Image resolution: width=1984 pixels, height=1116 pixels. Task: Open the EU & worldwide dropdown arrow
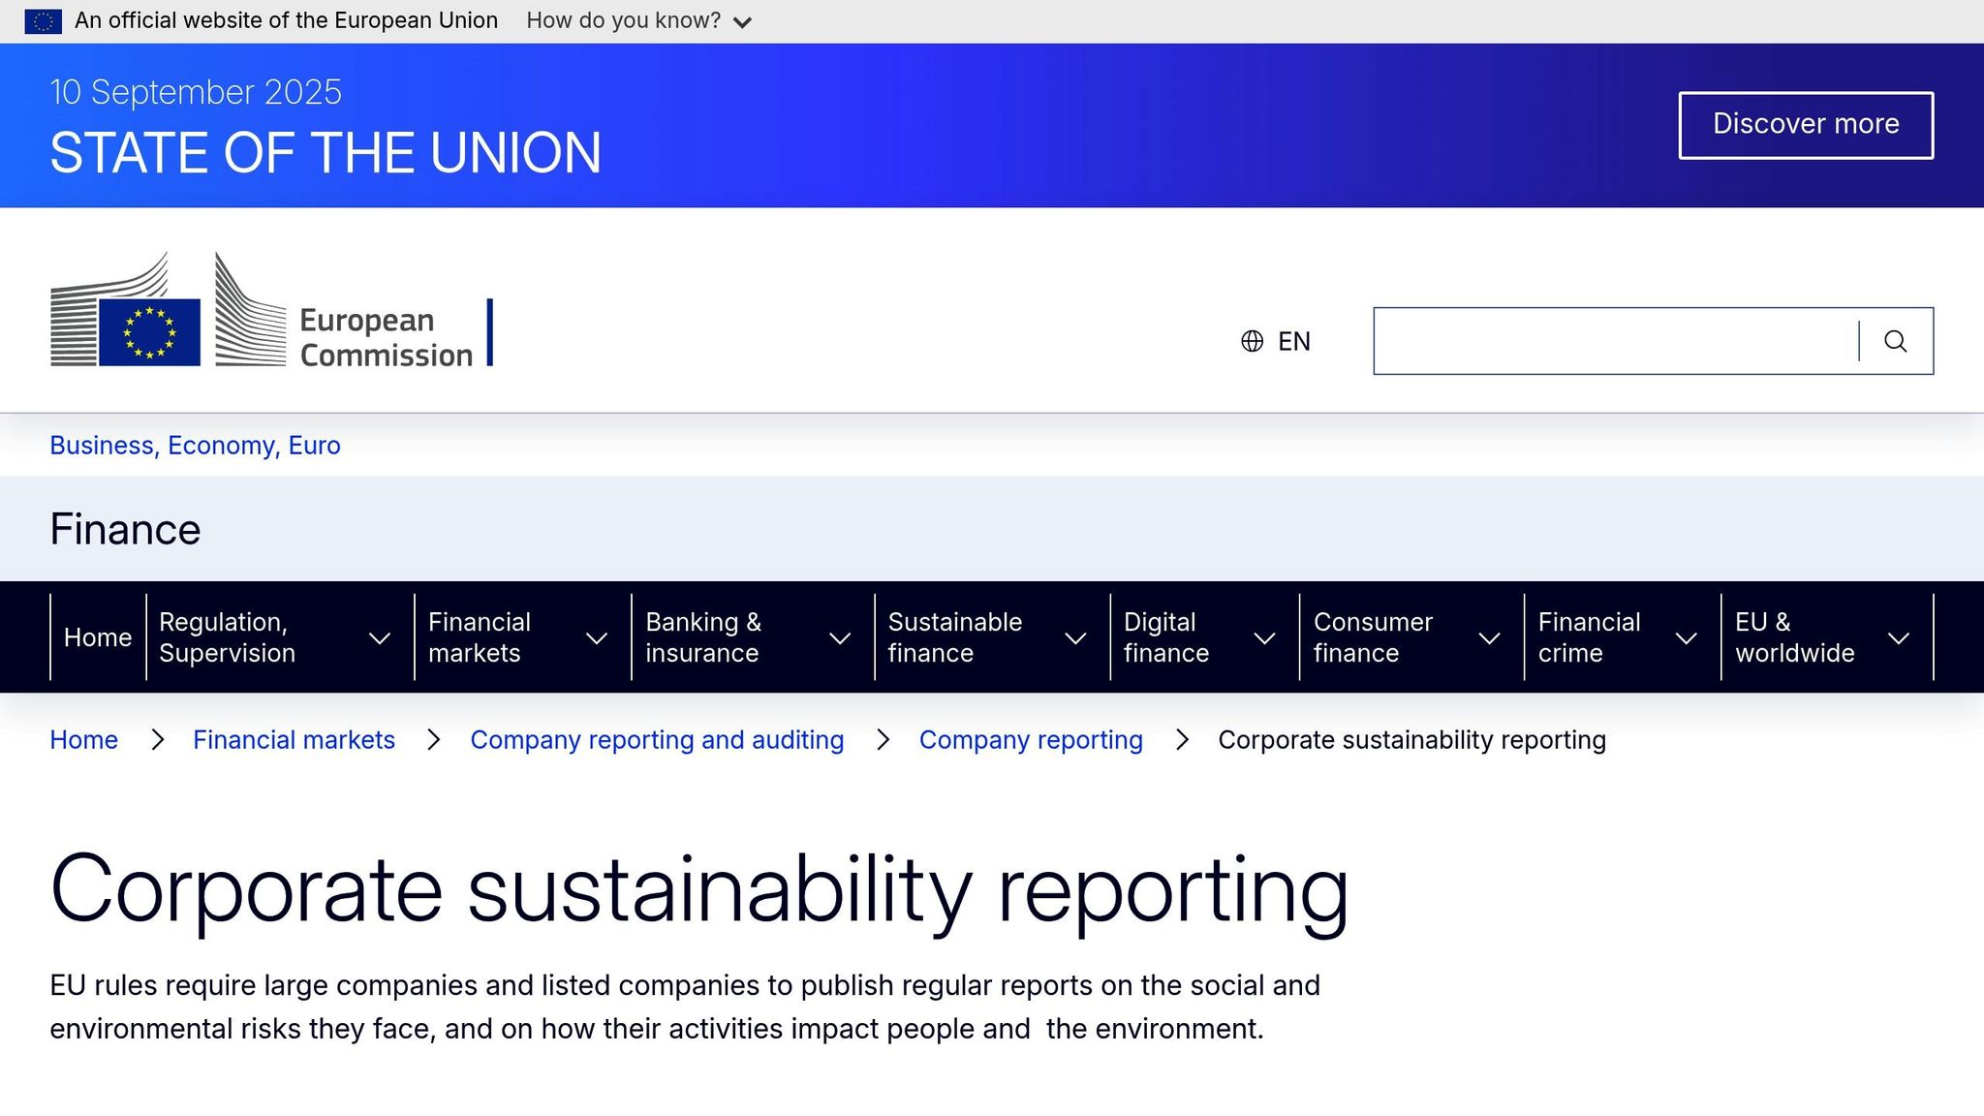(x=1899, y=637)
